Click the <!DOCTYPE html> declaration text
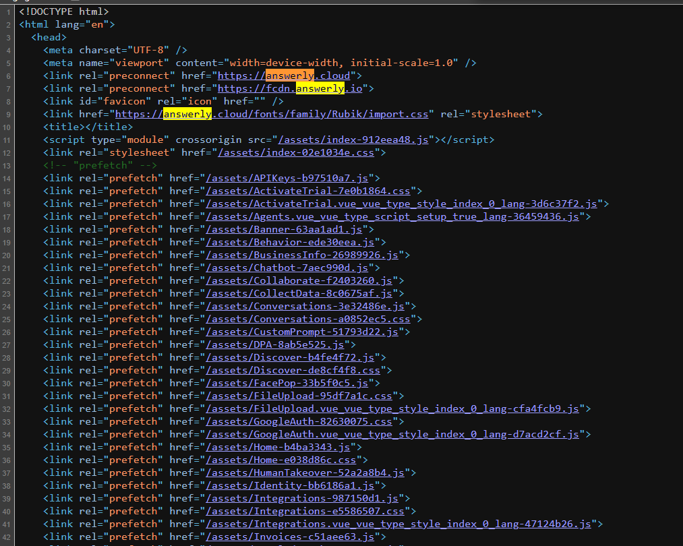Image resolution: width=683 pixels, height=546 pixels. click(x=64, y=11)
